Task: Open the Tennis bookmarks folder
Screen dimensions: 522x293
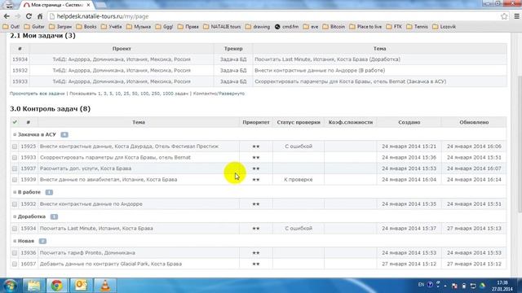Action: tap(417, 27)
